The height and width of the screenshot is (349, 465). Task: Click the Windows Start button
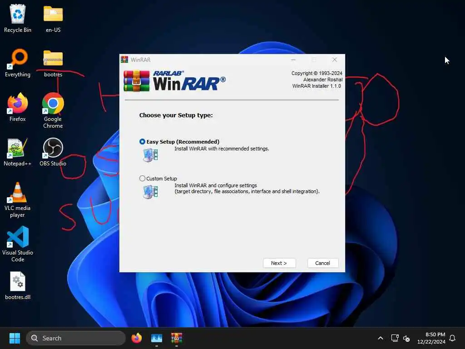(x=15, y=338)
